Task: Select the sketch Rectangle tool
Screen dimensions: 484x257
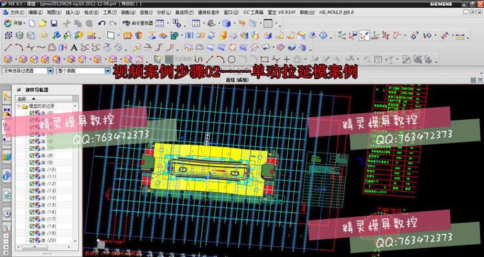Action: click(x=264, y=59)
